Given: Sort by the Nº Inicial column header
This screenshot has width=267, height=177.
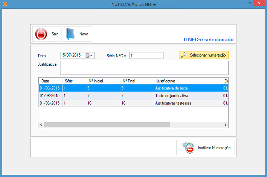Looking at the screenshot, I should pyautogui.click(x=103, y=81).
